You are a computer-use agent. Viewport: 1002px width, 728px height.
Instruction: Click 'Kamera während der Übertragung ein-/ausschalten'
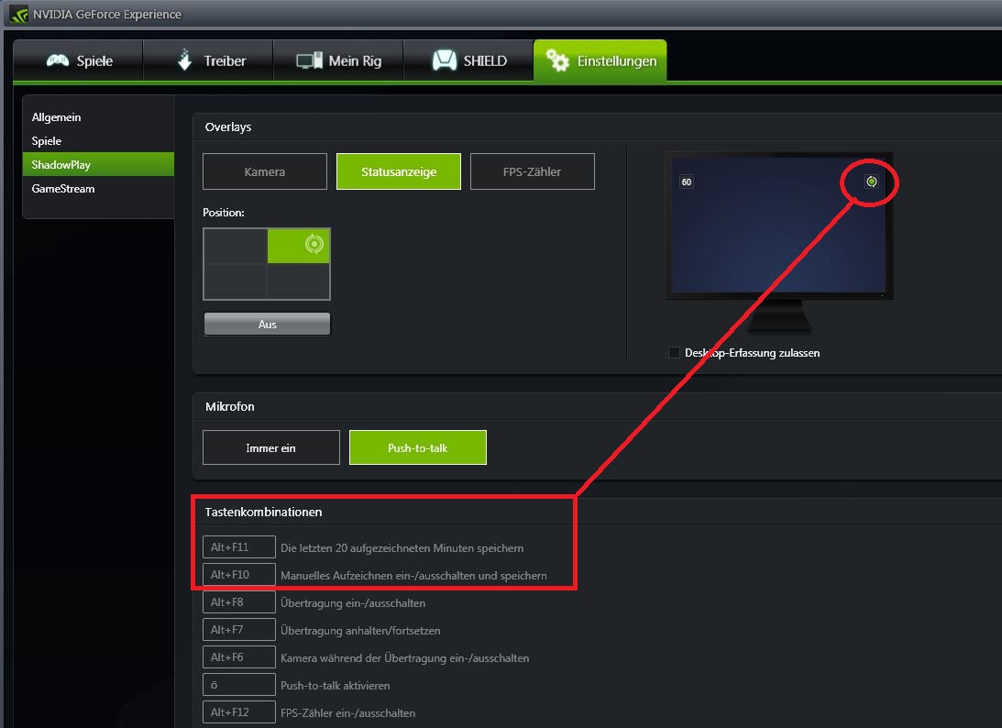[x=404, y=657]
